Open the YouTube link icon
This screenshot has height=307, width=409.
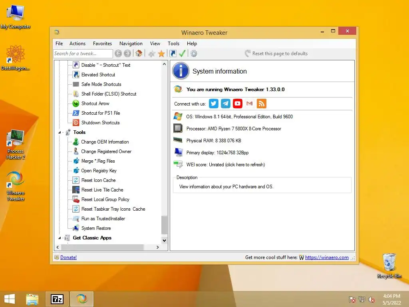[238, 104]
